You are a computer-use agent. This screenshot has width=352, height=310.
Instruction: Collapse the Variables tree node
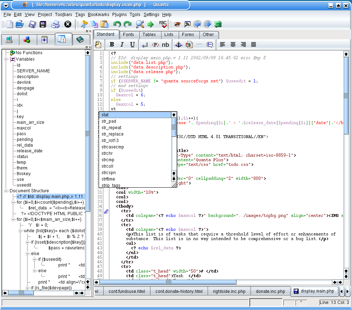tap(6, 59)
